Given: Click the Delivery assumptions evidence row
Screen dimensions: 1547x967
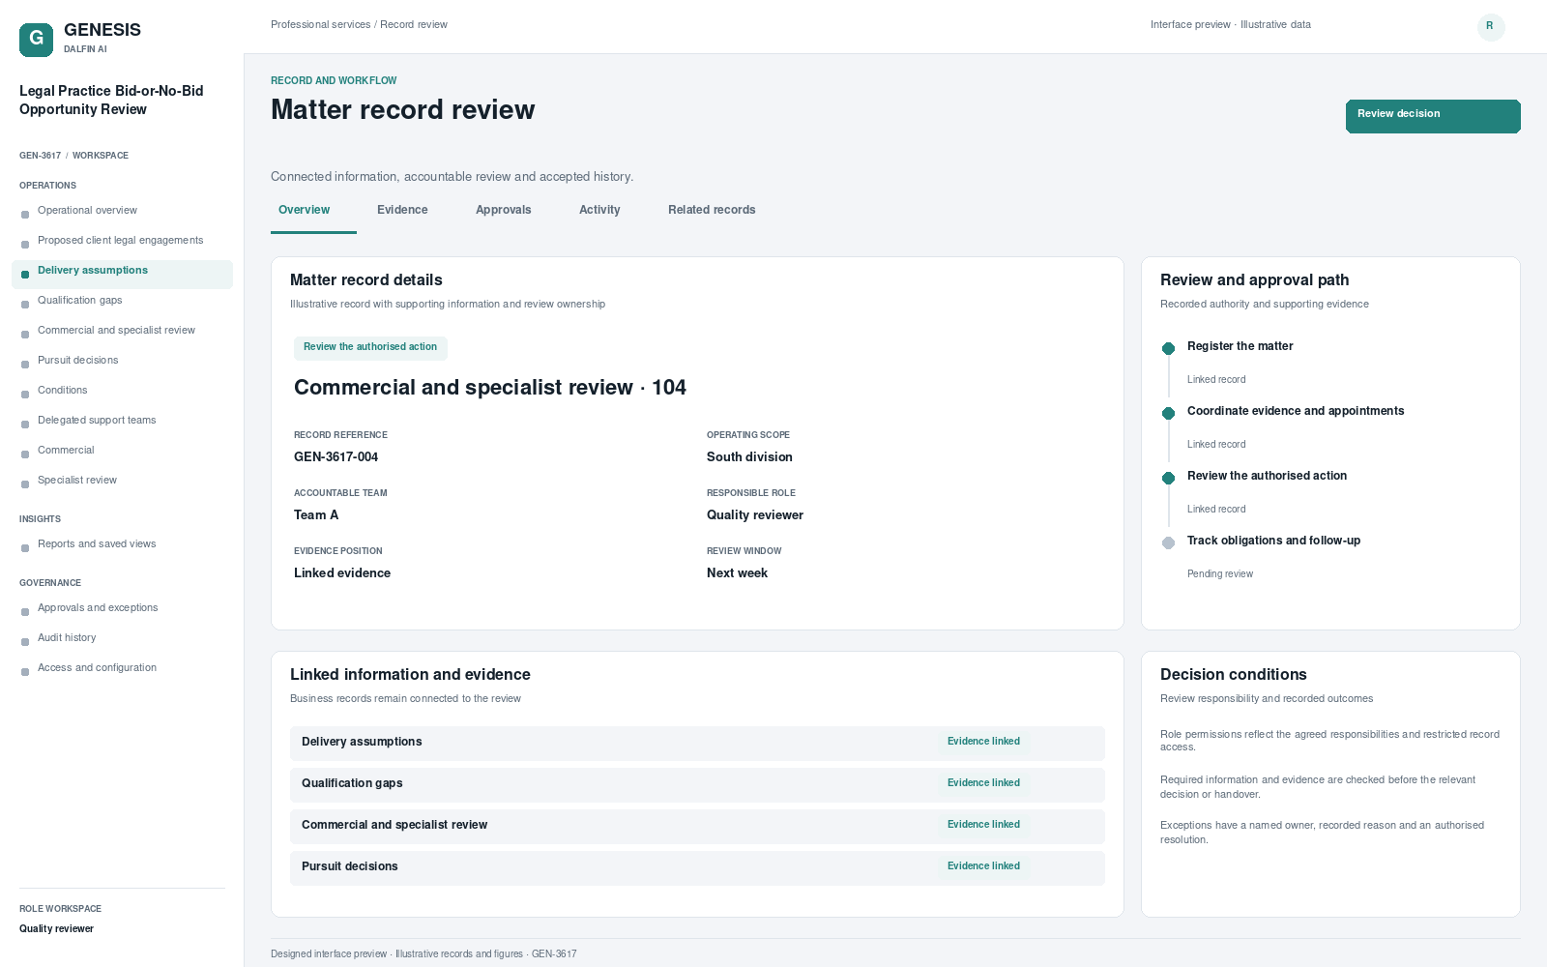Looking at the screenshot, I should [697, 743].
